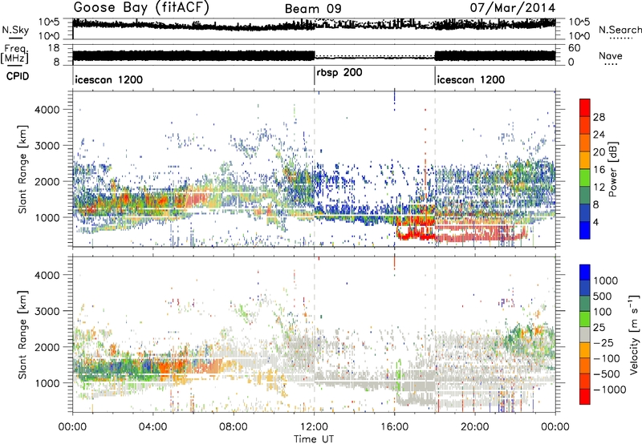Image resolution: width=642 pixels, height=444 pixels.
Task: Click the '16:00' time axis tick
Action: [x=394, y=427]
